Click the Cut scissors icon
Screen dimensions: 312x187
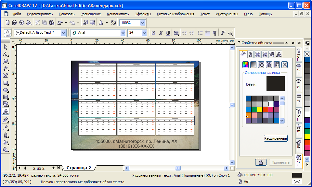pyautogui.click(x=37, y=23)
